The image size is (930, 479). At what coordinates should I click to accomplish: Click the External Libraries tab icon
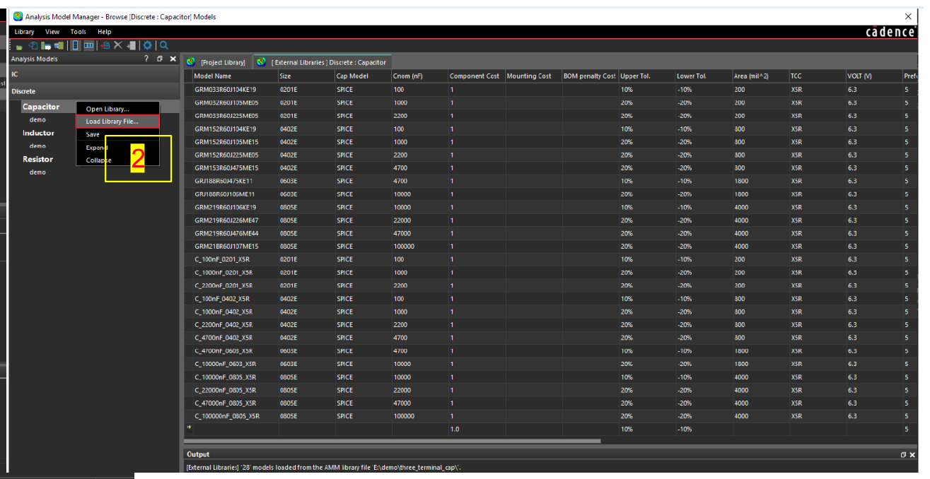[262, 62]
